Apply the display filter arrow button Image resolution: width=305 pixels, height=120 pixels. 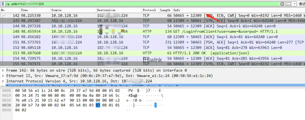point(289,4)
